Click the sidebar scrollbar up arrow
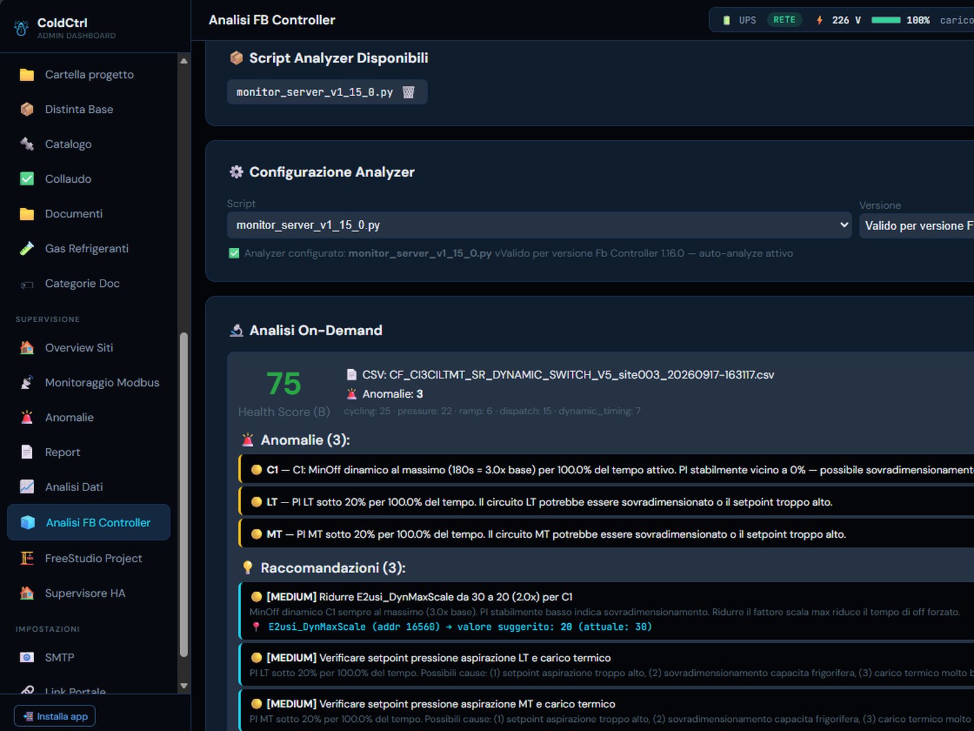The image size is (974, 731). [184, 61]
